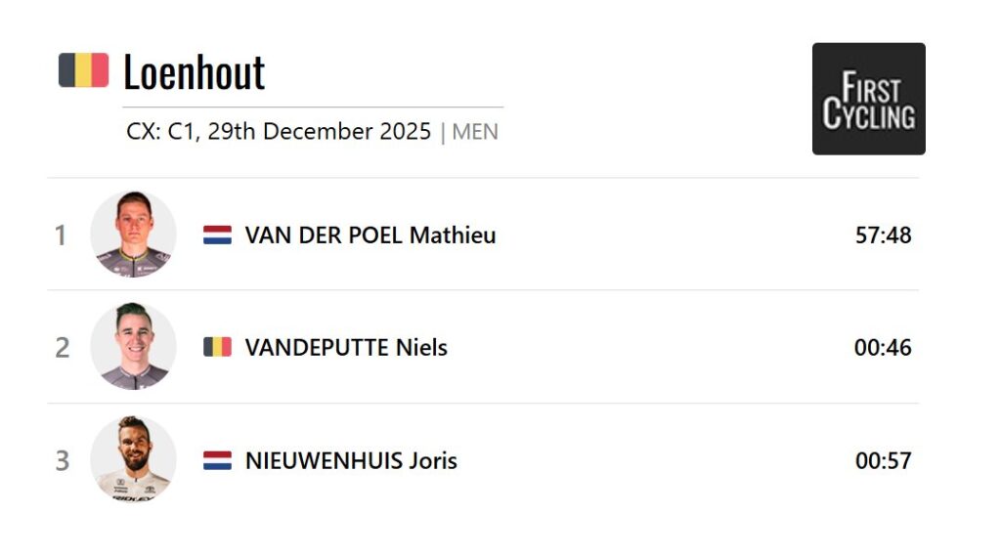The height and width of the screenshot is (557, 1001).
Task: Select the race date text 29th December 2025
Action: click(x=319, y=132)
